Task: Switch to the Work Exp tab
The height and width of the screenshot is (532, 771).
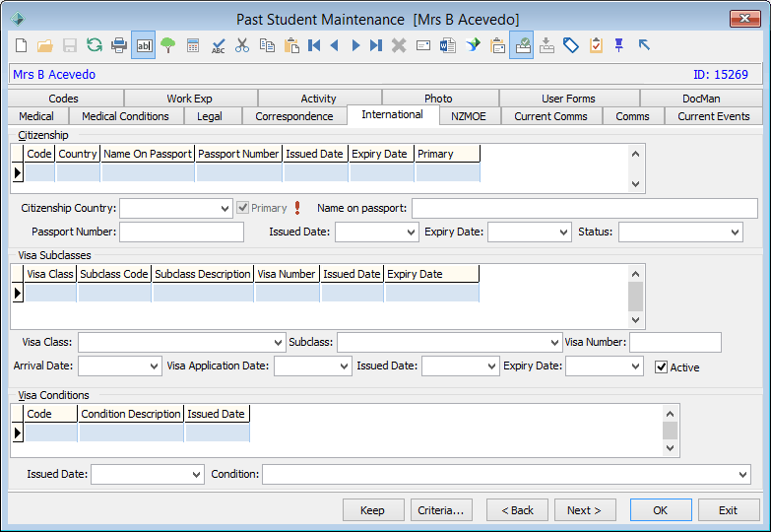Action: point(189,98)
